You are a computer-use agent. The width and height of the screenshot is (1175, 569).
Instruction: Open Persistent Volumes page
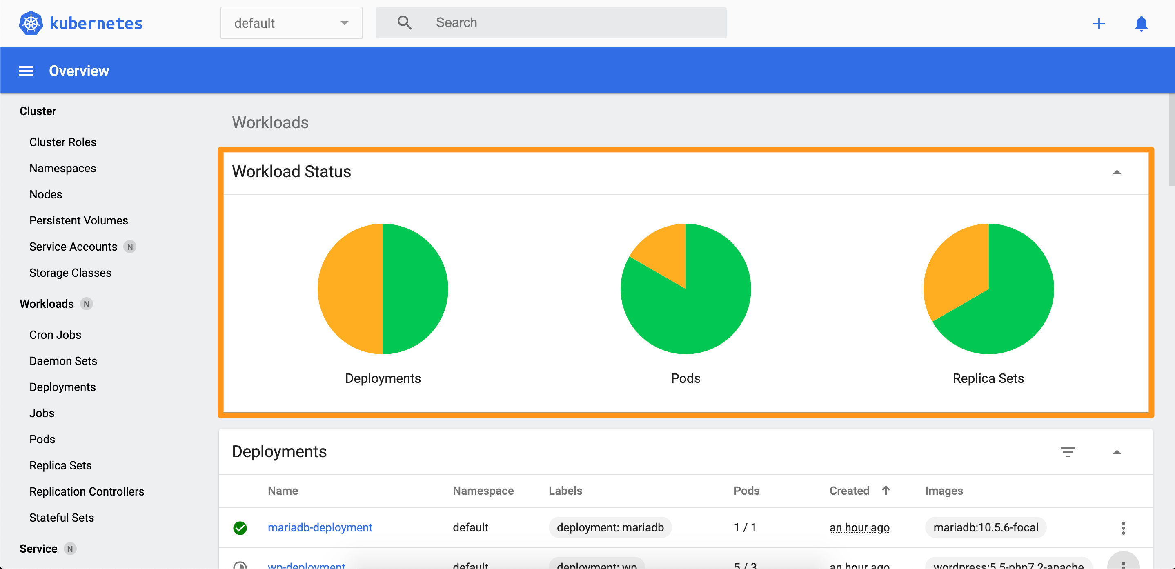78,221
